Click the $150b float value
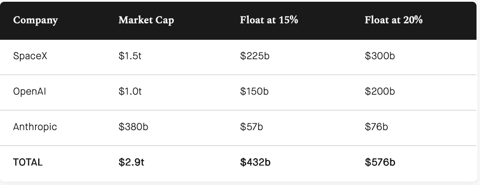 pyautogui.click(x=254, y=92)
